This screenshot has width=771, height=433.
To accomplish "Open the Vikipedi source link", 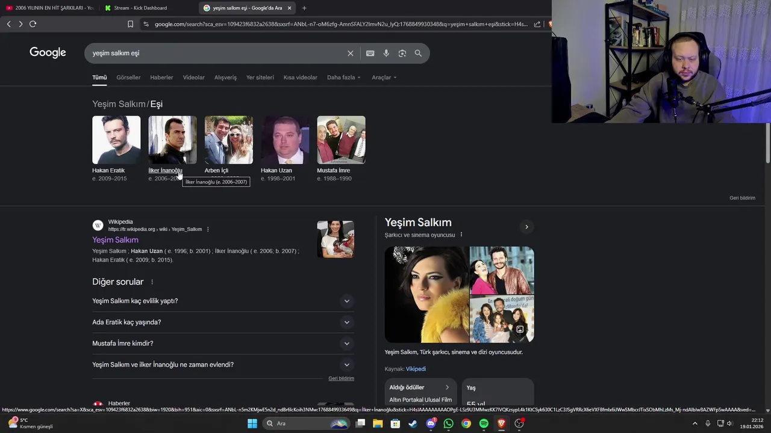I will point(416,369).
